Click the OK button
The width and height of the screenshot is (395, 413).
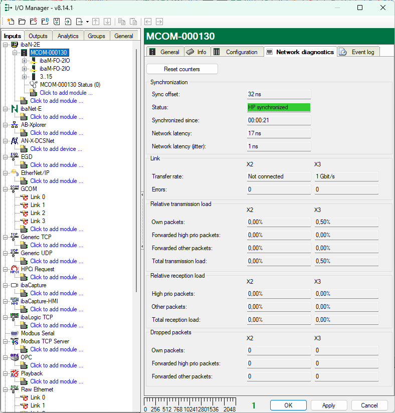[x=288, y=405]
